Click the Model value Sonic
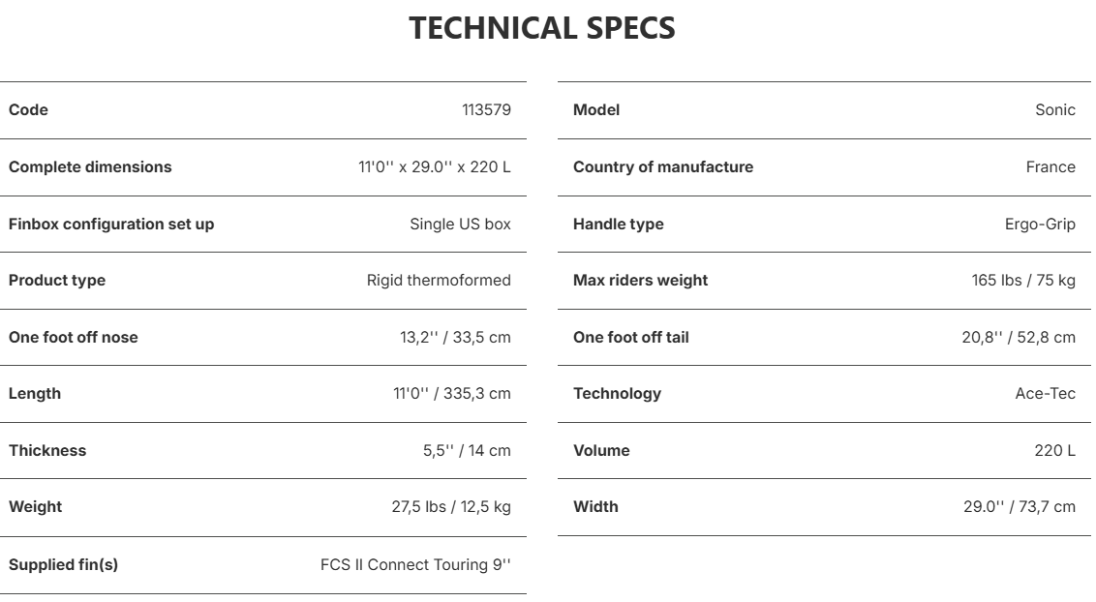This screenshot has width=1096, height=602. pyautogui.click(x=1055, y=109)
